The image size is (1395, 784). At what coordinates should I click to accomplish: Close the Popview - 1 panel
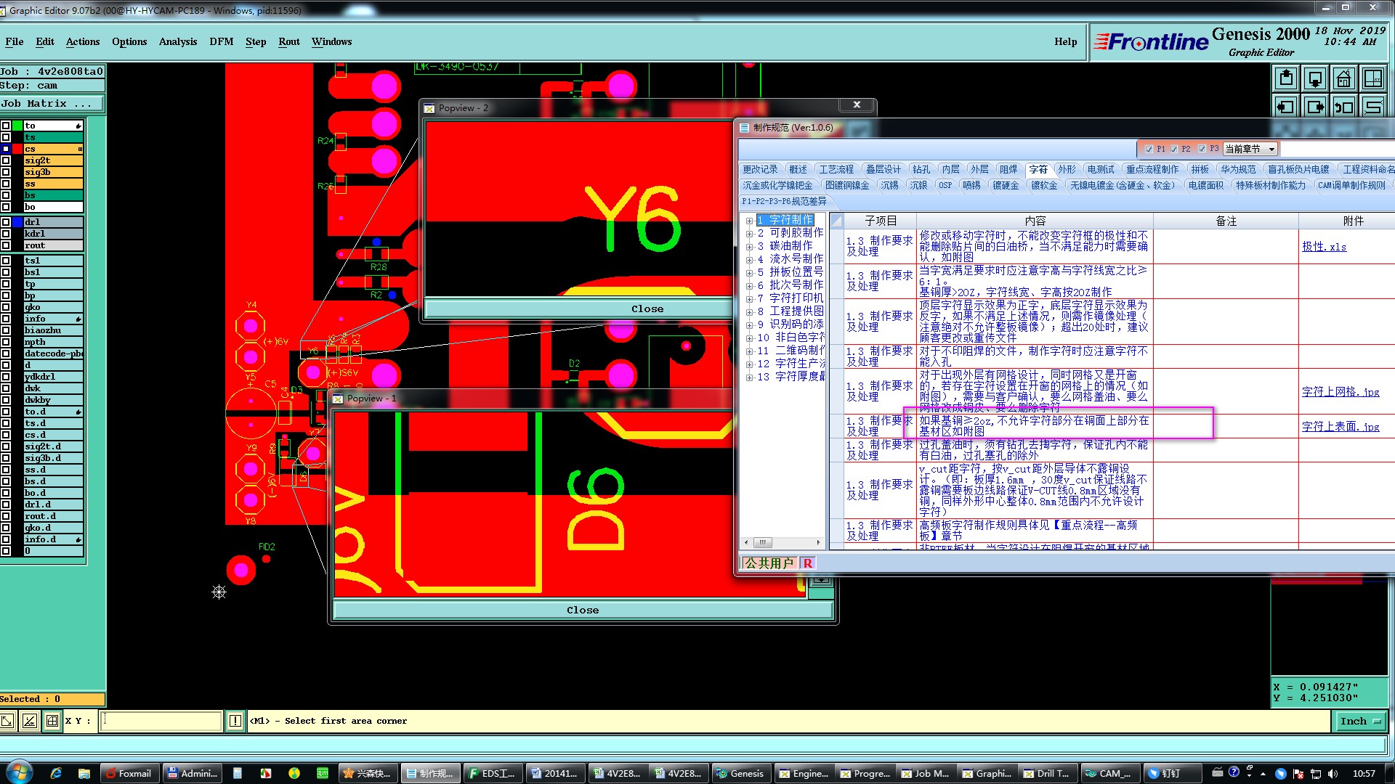[582, 611]
